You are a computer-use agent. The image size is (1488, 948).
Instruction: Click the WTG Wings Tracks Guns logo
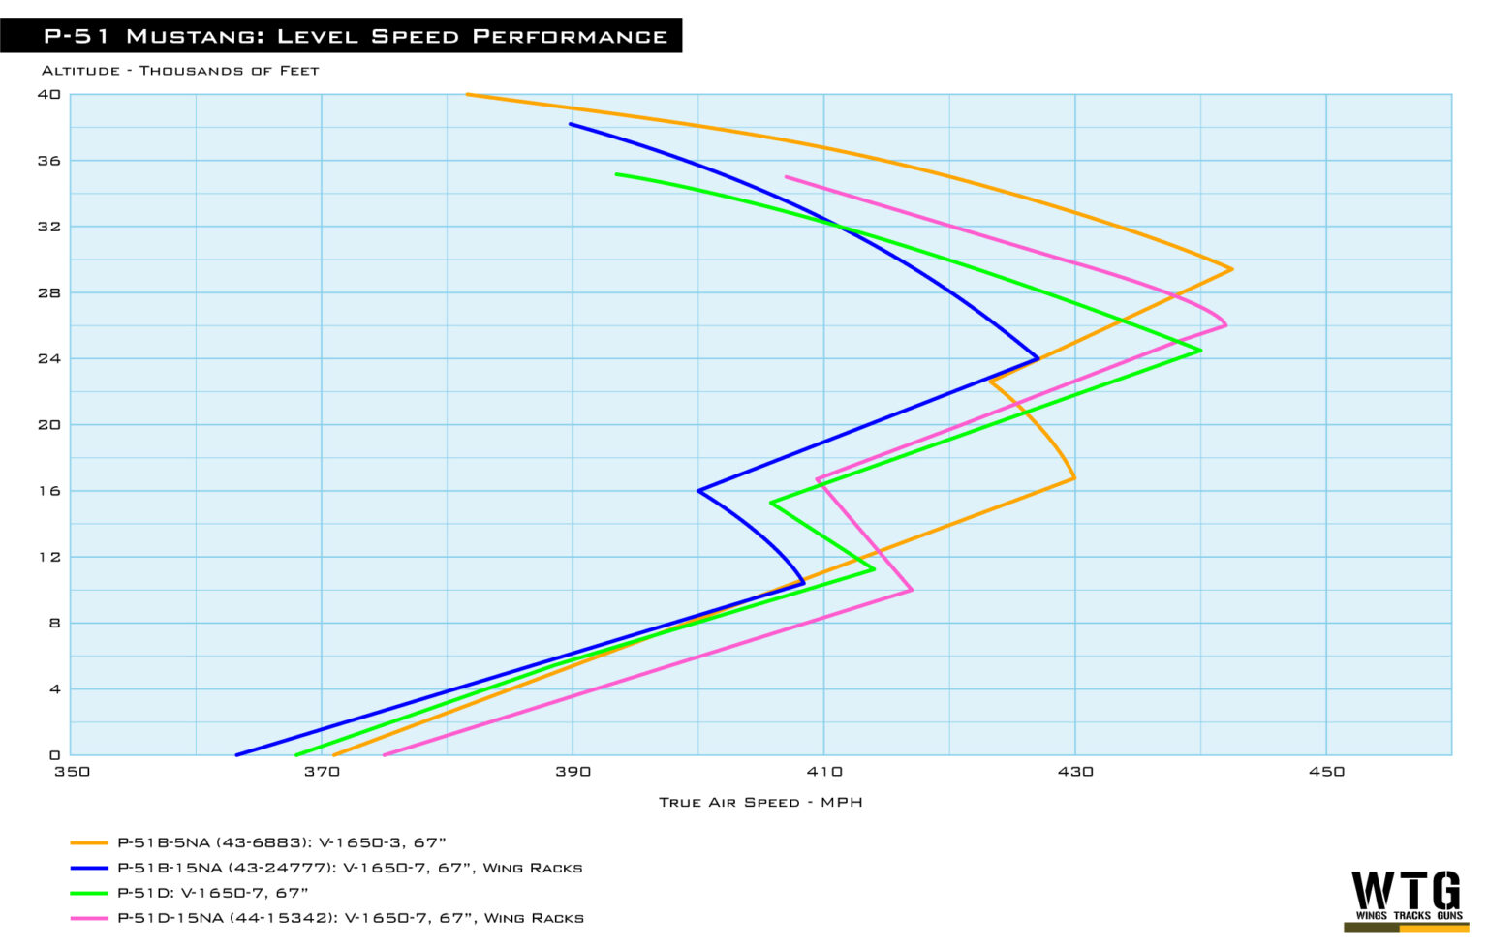point(1406,899)
